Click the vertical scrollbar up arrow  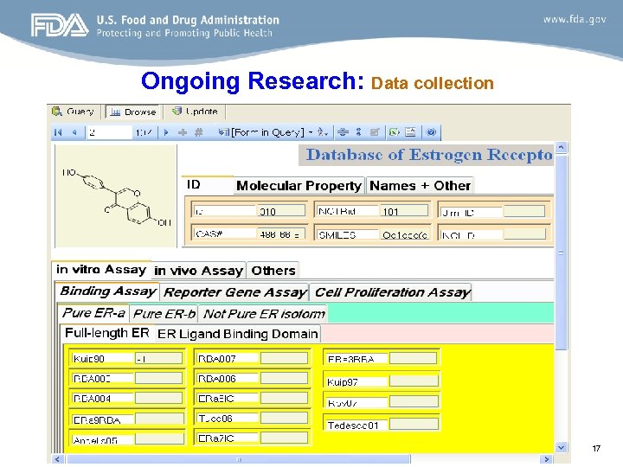coord(561,147)
